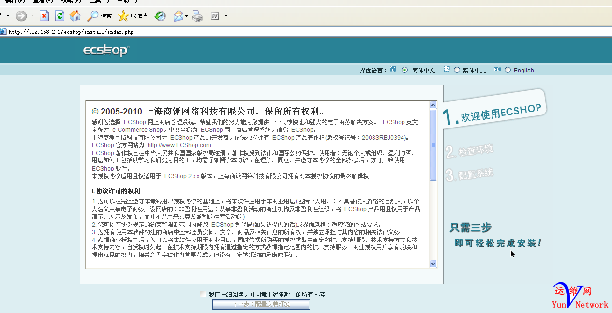612x313 pixels.
Task: Click the license scrollbar up arrow
Action: 433,105
